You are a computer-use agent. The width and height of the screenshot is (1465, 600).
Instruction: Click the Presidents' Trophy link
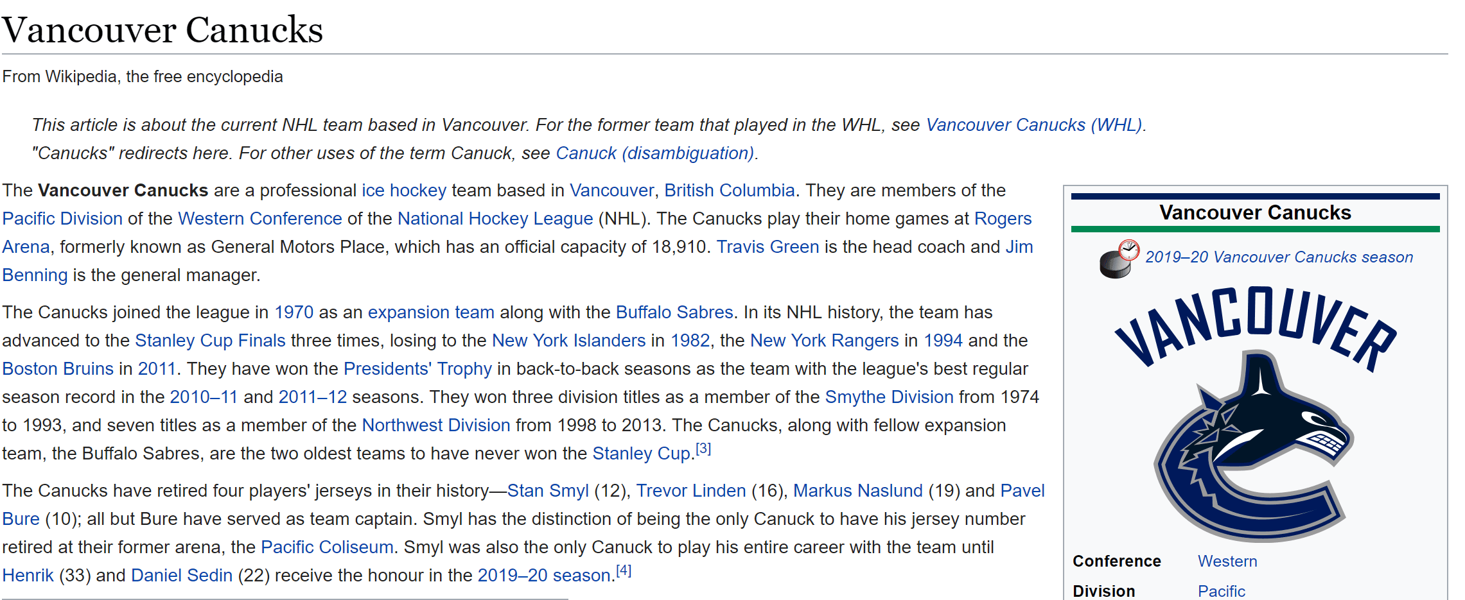(417, 369)
